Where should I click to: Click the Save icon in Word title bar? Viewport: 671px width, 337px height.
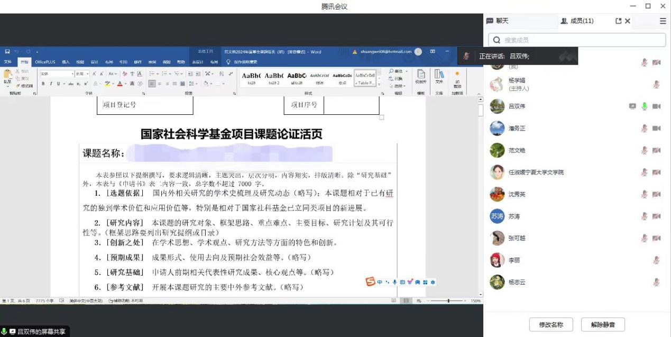[x=7, y=52]
